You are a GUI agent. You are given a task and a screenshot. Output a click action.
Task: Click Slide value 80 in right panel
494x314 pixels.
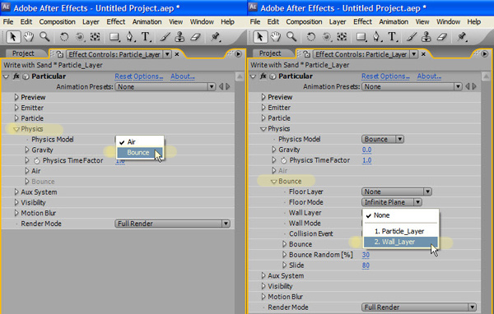click(366, 266)
